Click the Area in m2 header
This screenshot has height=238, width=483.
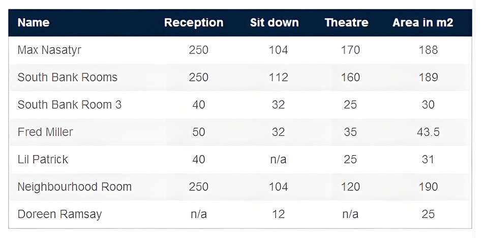423,22
